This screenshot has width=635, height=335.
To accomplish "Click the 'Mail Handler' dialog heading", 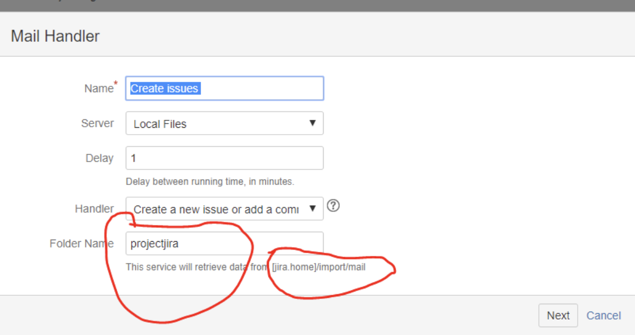I will coord(55,37).
